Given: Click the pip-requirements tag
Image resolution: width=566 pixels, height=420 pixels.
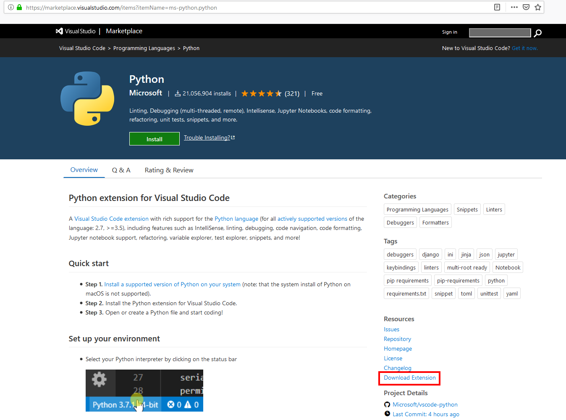Looking at the screenshot, I should 458,280.
